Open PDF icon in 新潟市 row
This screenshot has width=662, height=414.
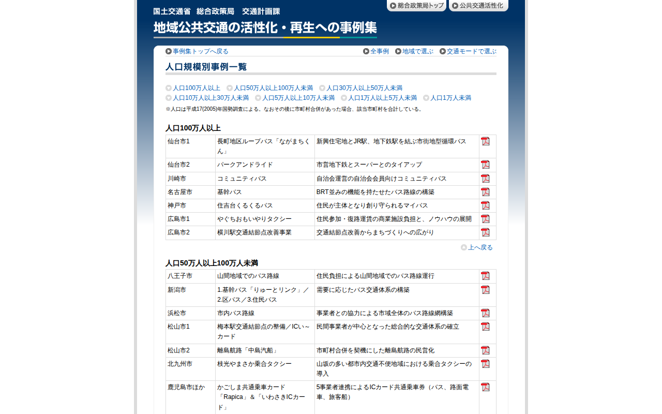coord(485,290)
